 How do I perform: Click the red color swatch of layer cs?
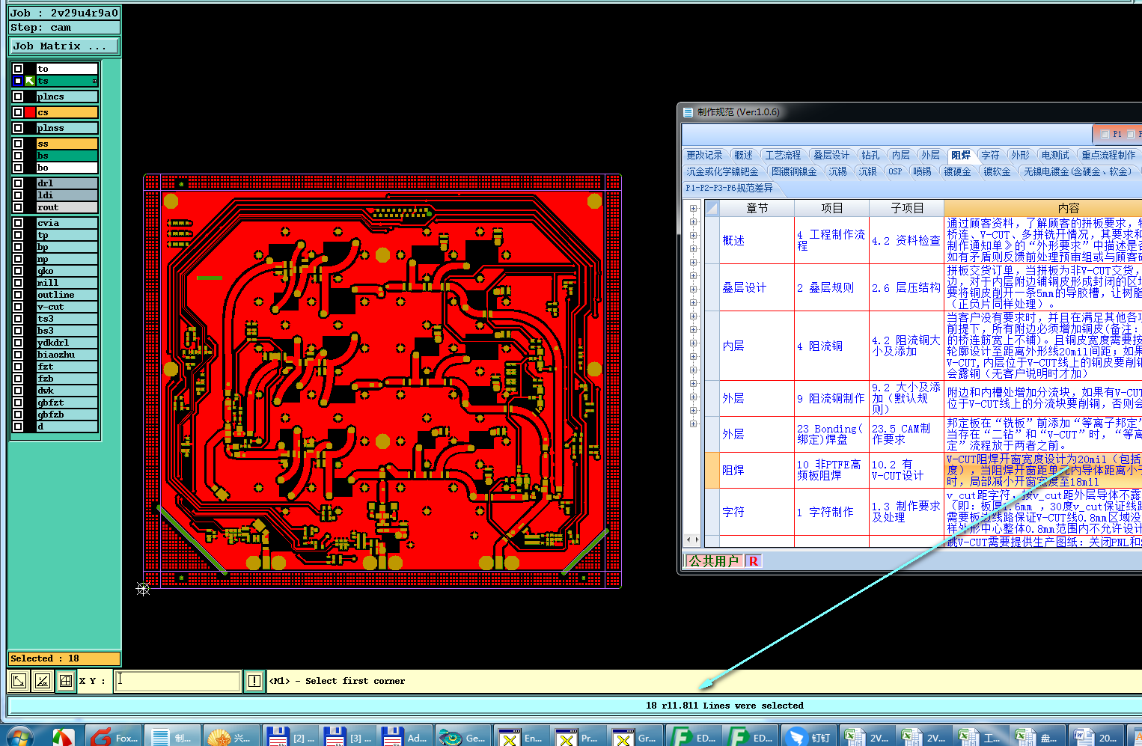30,112
